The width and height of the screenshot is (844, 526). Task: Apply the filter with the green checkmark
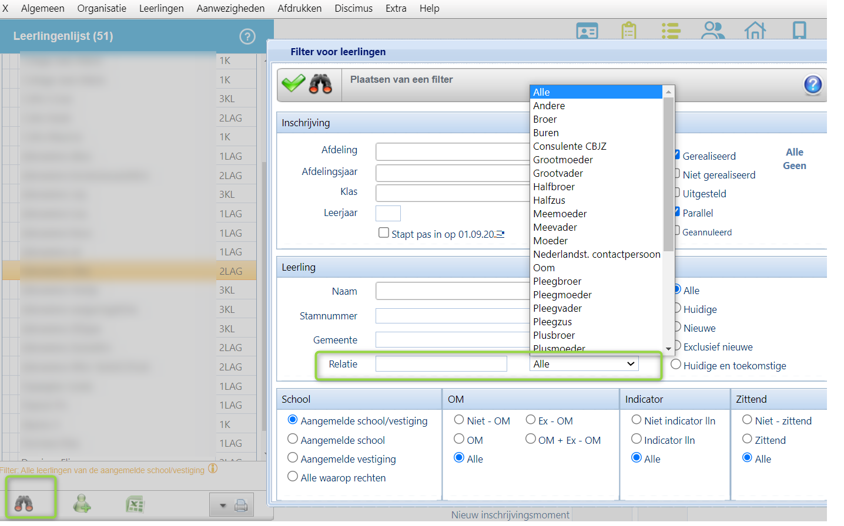pyautogui.click(x=293, y=83)
